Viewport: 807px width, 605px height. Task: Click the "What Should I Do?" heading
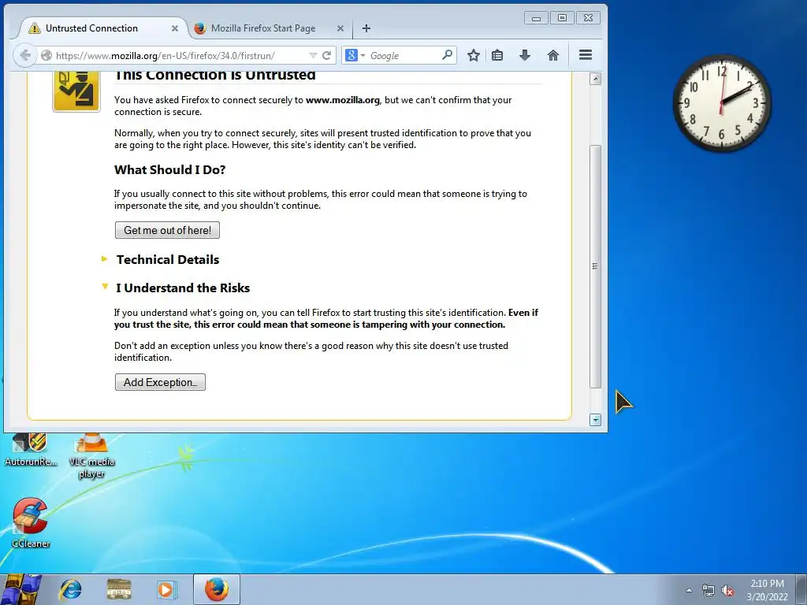click(x=170, y=170)
